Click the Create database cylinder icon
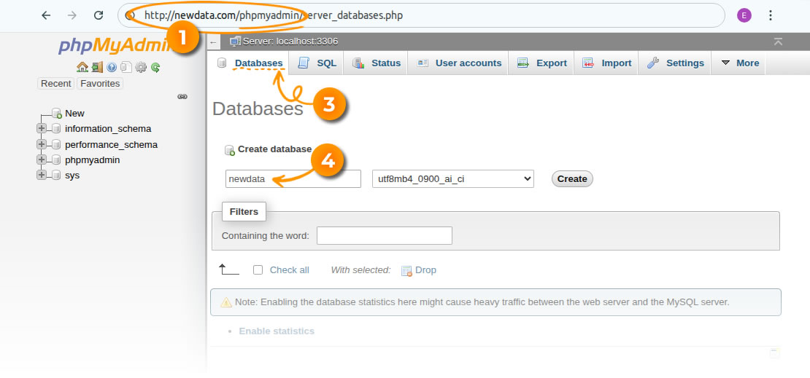This screenshot has width=810, height=378. pos(230,150)
